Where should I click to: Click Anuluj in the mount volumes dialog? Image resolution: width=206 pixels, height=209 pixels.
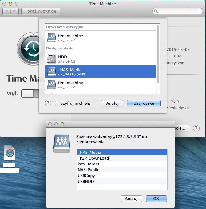pyautogui.click(x=131, y=199)
